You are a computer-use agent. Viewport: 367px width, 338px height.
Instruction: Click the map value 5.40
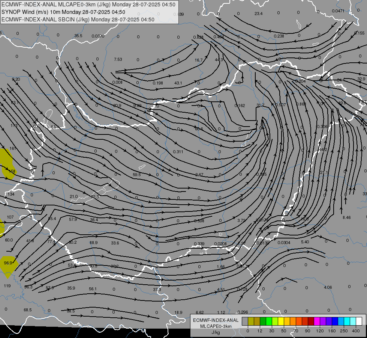click(x=305, y=242)
